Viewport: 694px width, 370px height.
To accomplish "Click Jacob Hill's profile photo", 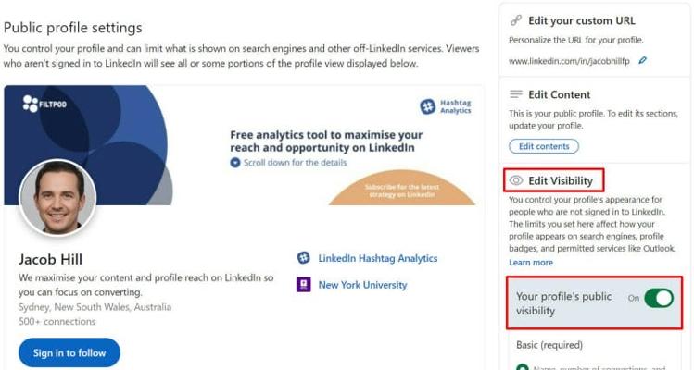I will pyautogui.click(x=57, y=197).
